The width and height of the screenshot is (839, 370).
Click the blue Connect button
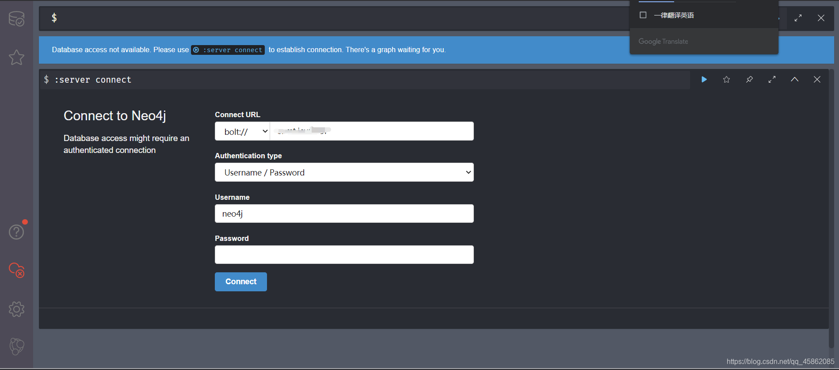pos(241,282)
